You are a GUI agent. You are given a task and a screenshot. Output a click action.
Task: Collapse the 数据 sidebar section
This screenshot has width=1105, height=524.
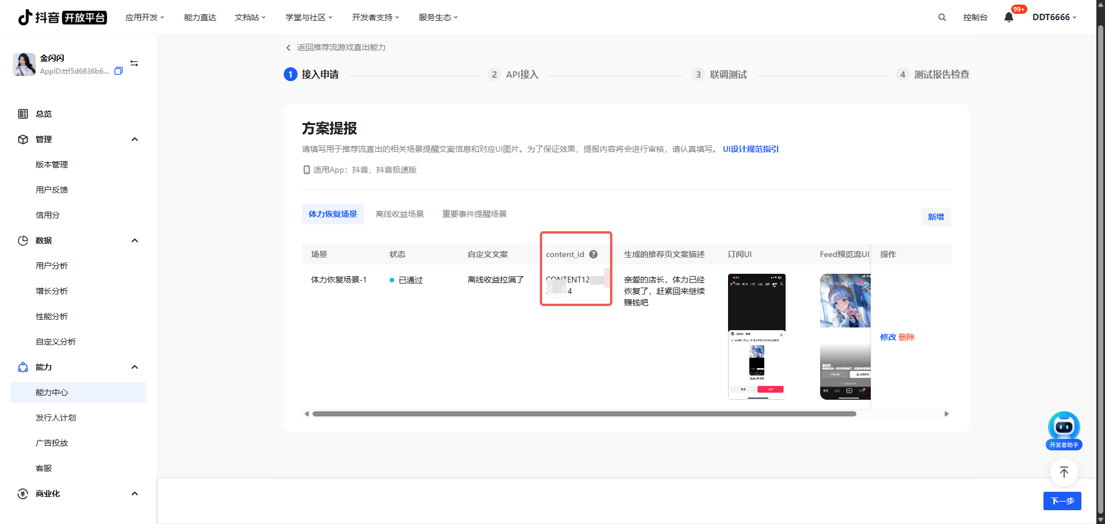click(135, 240)
